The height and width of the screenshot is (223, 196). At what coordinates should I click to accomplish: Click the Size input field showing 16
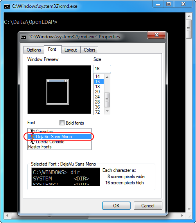pos(102,69)
